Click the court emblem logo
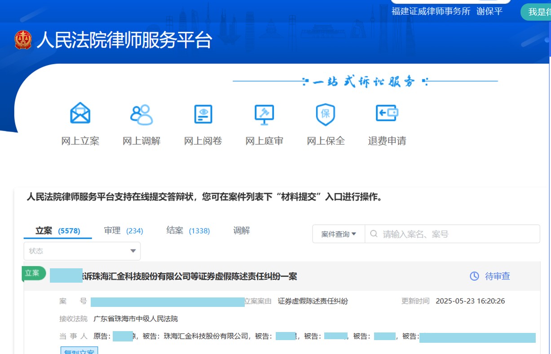551x354 pixels. 23,40
